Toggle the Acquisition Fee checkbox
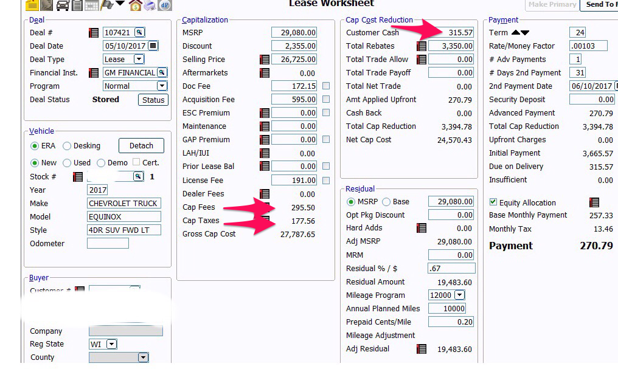This screenshot has width=618, height=369. [326, 99]
